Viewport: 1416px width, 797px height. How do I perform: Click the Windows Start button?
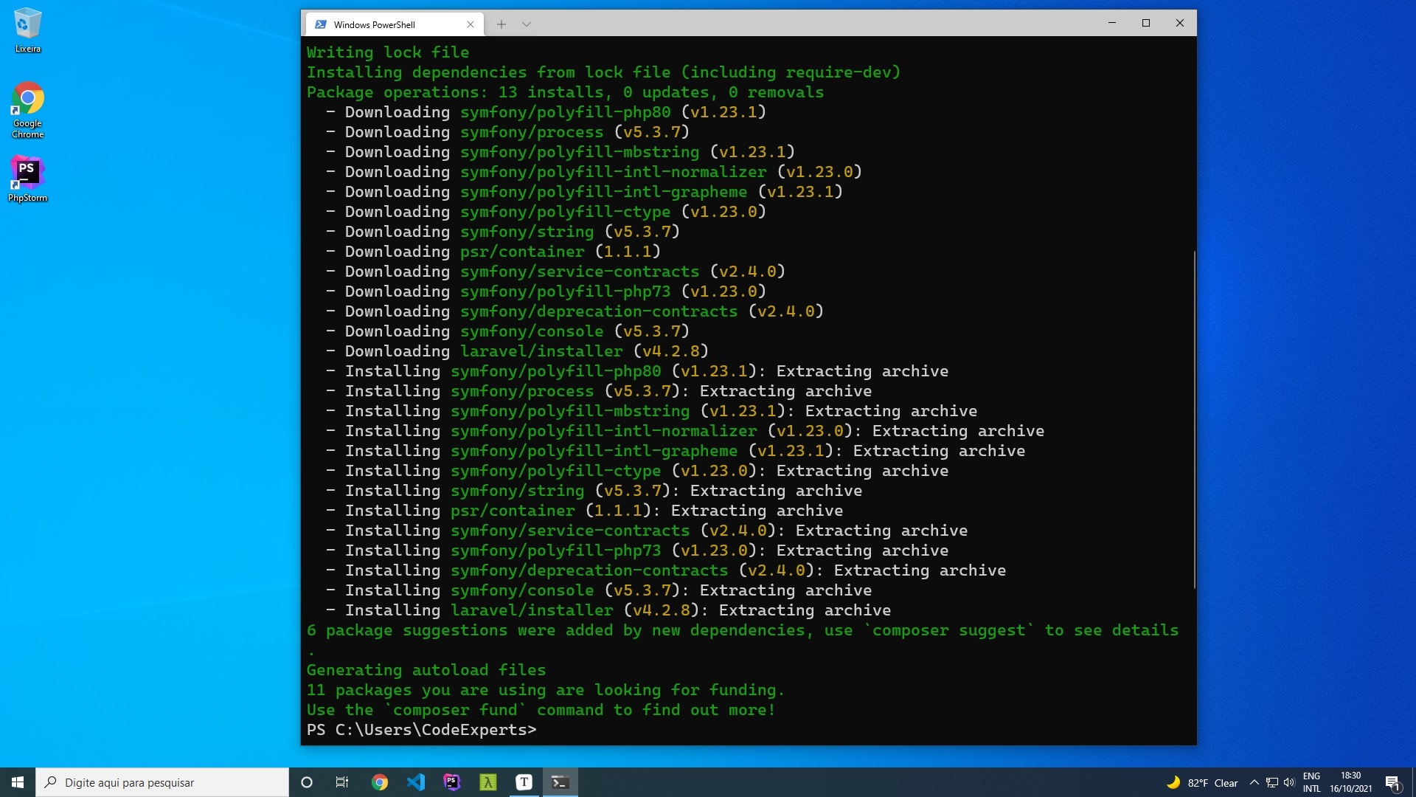pos(18,782)
